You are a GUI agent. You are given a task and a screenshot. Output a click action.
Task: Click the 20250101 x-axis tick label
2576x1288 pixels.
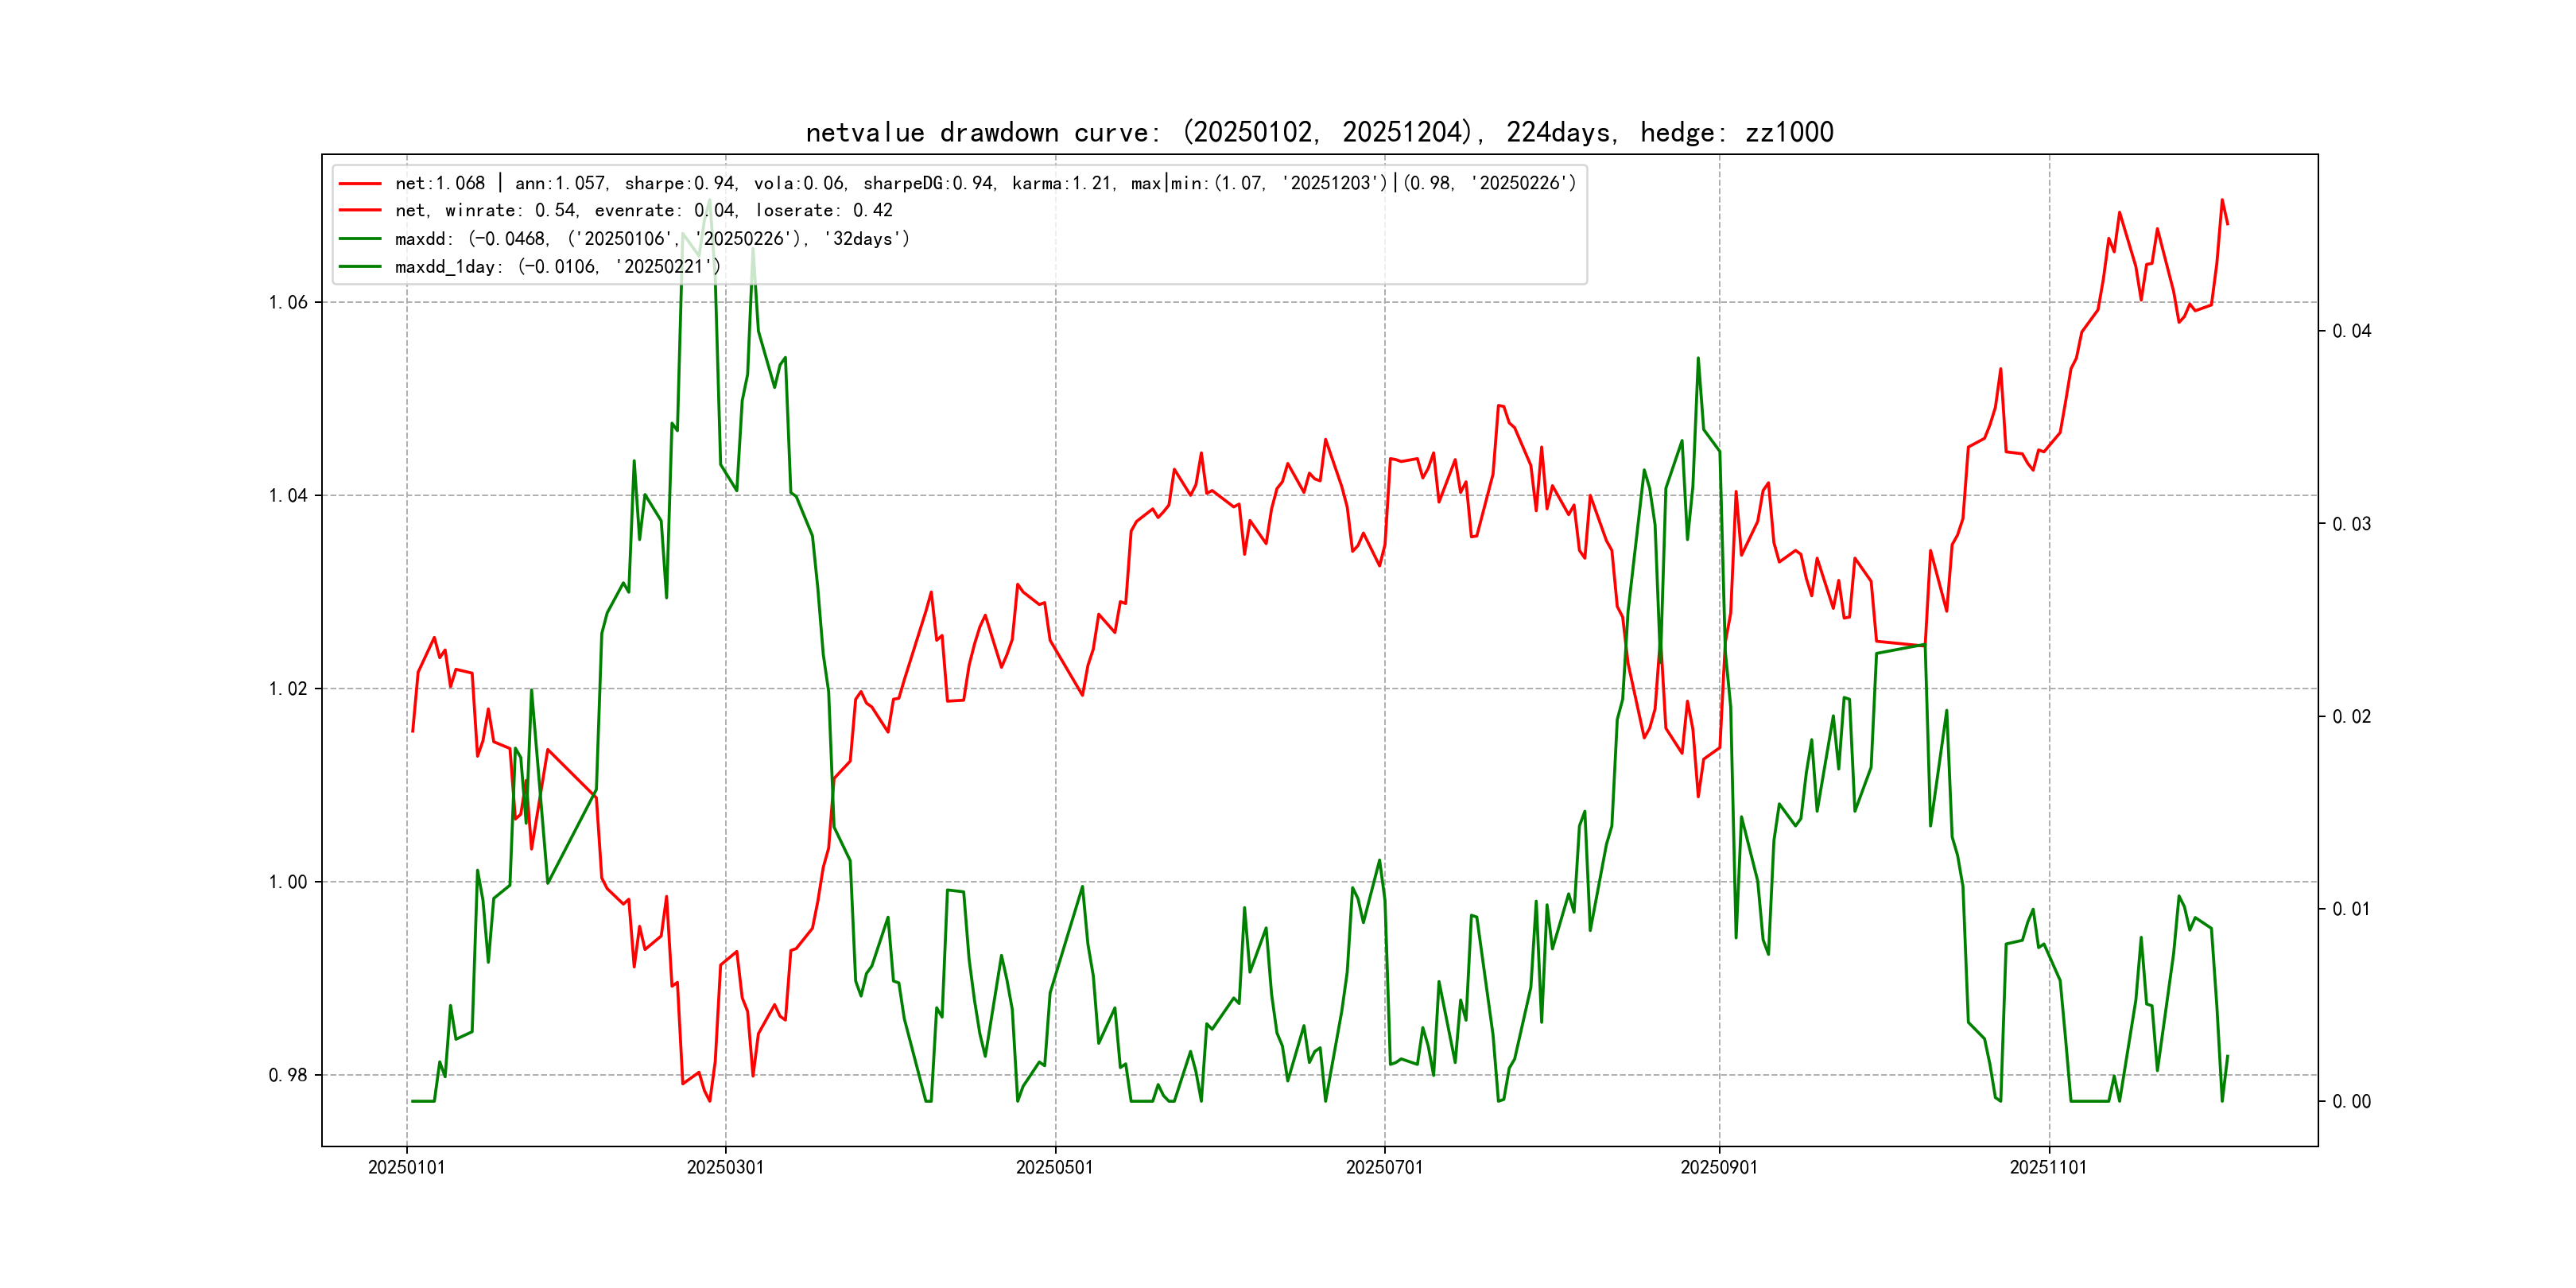click(x=406, y=1168)
